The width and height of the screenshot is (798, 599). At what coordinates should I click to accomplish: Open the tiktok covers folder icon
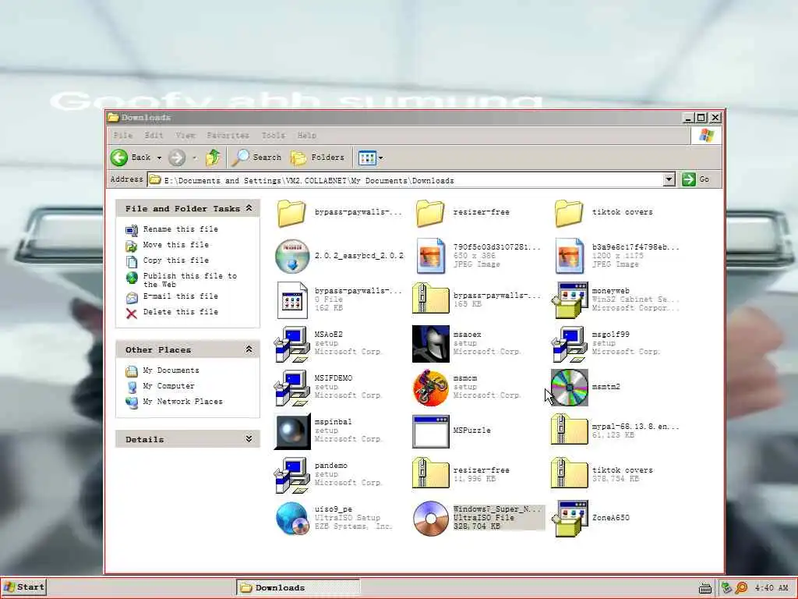[569, 213]
